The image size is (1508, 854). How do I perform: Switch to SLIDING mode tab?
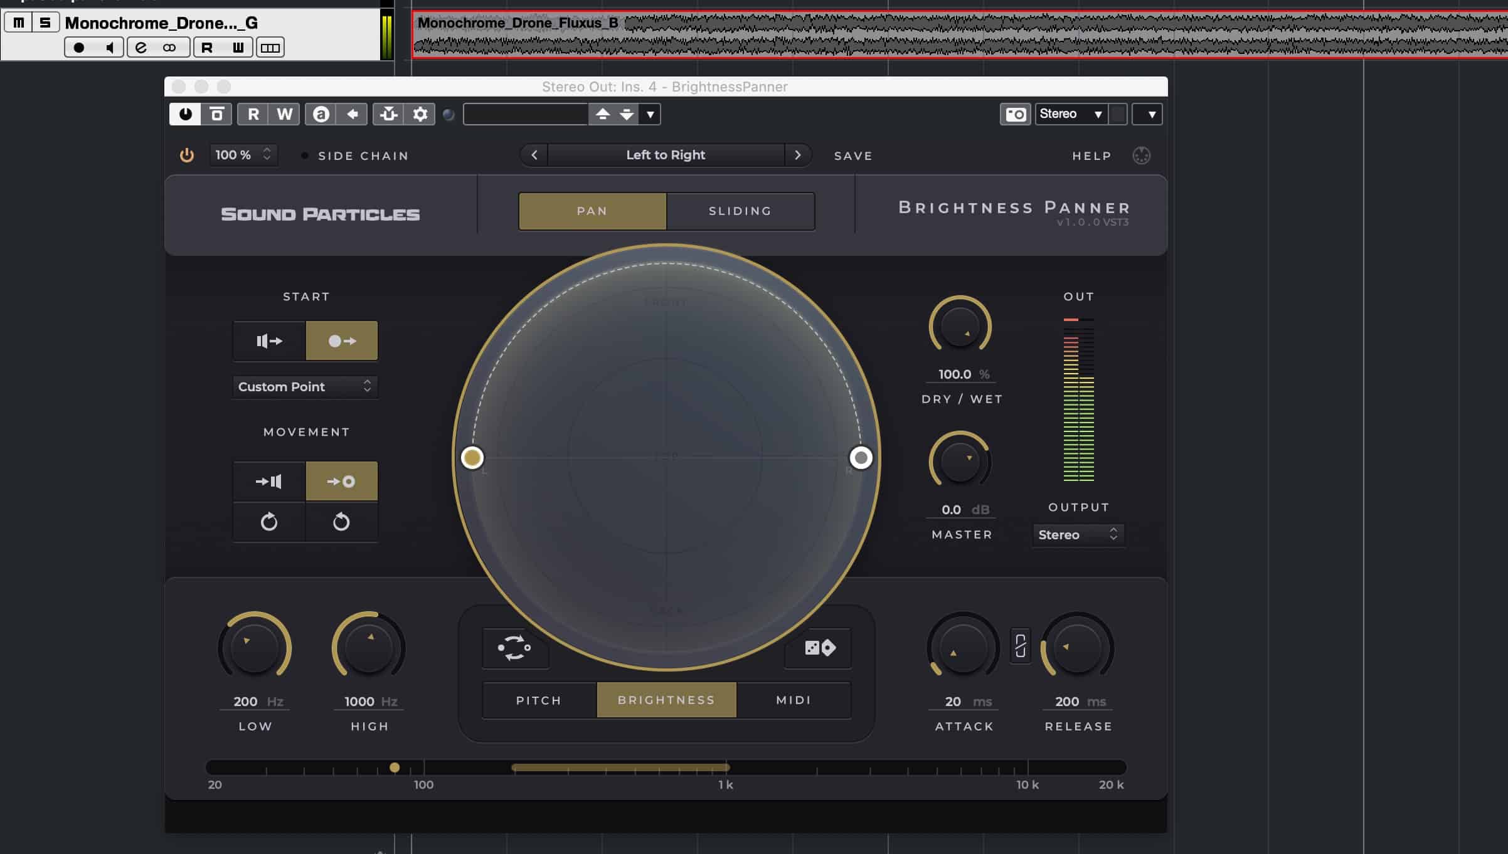740,211
